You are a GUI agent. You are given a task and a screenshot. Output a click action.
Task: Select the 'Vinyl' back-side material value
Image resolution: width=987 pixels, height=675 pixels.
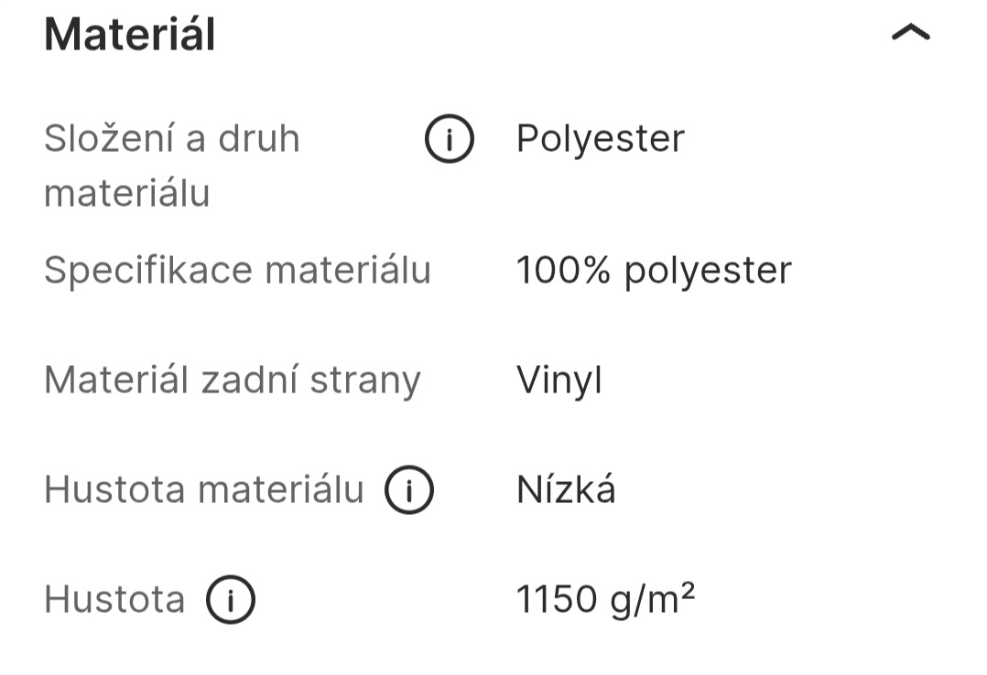pos(559,380)
